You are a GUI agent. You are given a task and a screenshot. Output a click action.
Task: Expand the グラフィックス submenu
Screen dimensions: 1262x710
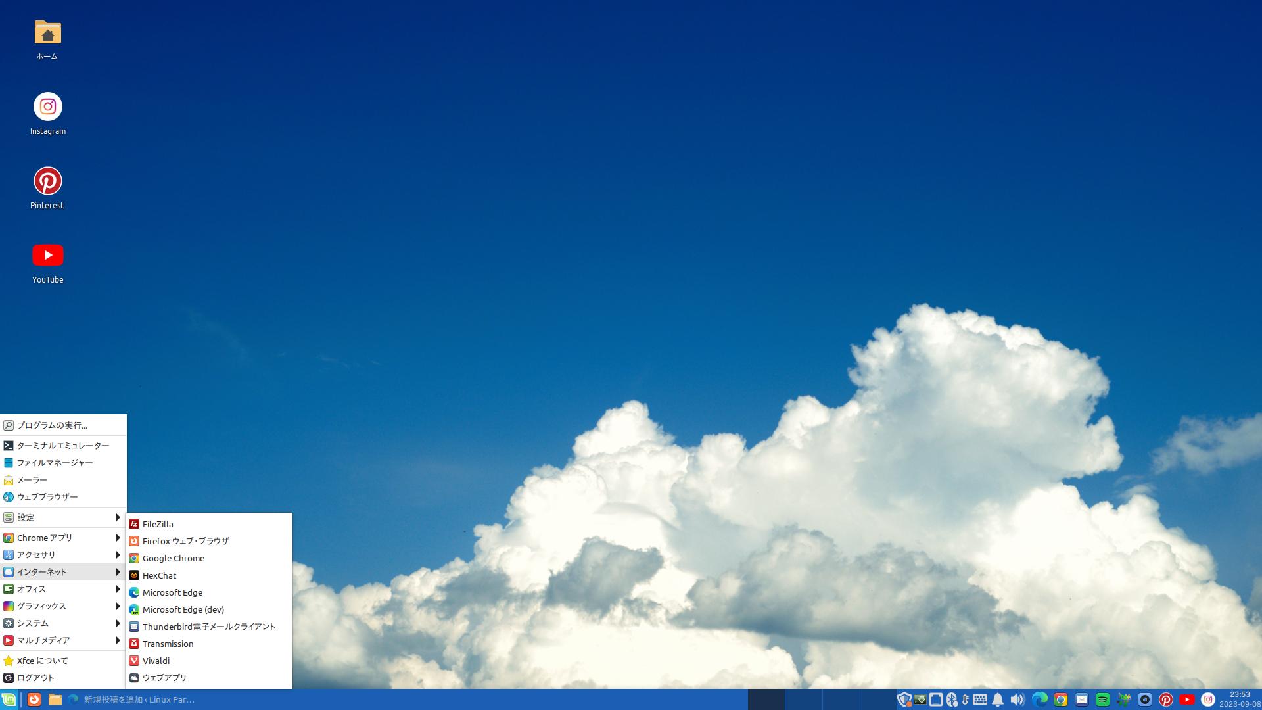coord(63,606)
